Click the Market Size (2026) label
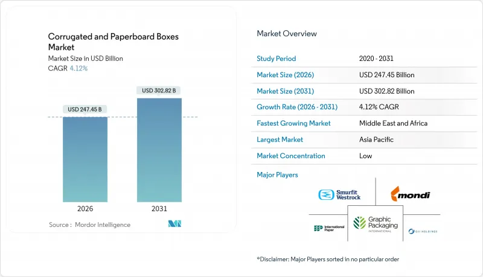 pyautogui.click(x=285, y=75)
